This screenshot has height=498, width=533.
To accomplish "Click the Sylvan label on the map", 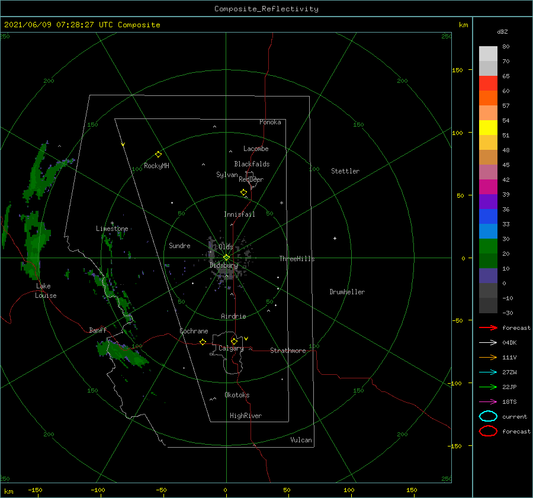I will [227, 175].
